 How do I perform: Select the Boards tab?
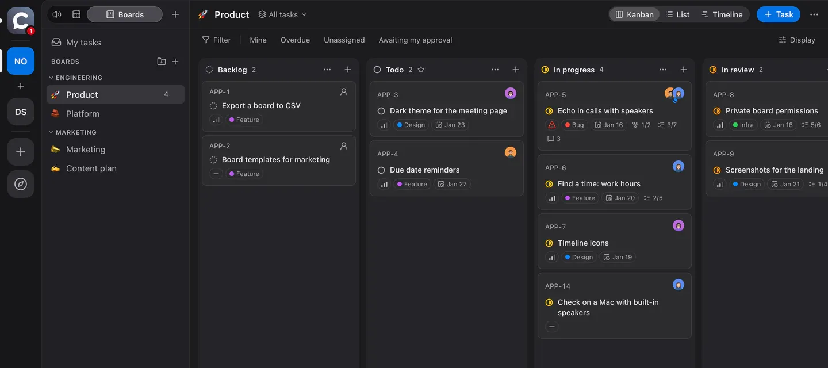(125, 14)
